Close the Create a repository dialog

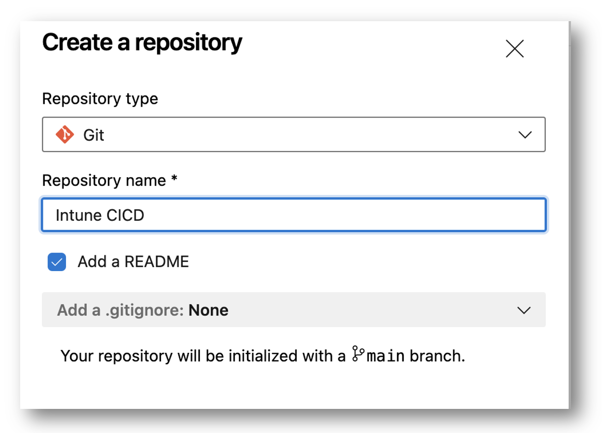click(515, 49)
